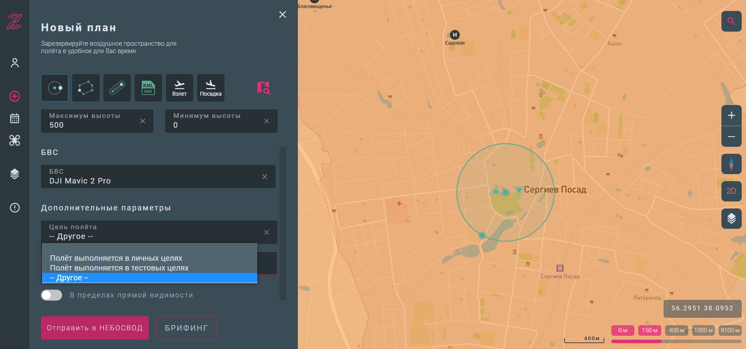Toggle the 0 м altitude filter
The height and width of the screenshot is (349, 746).
pyautogui.click(x=623, y=330)
